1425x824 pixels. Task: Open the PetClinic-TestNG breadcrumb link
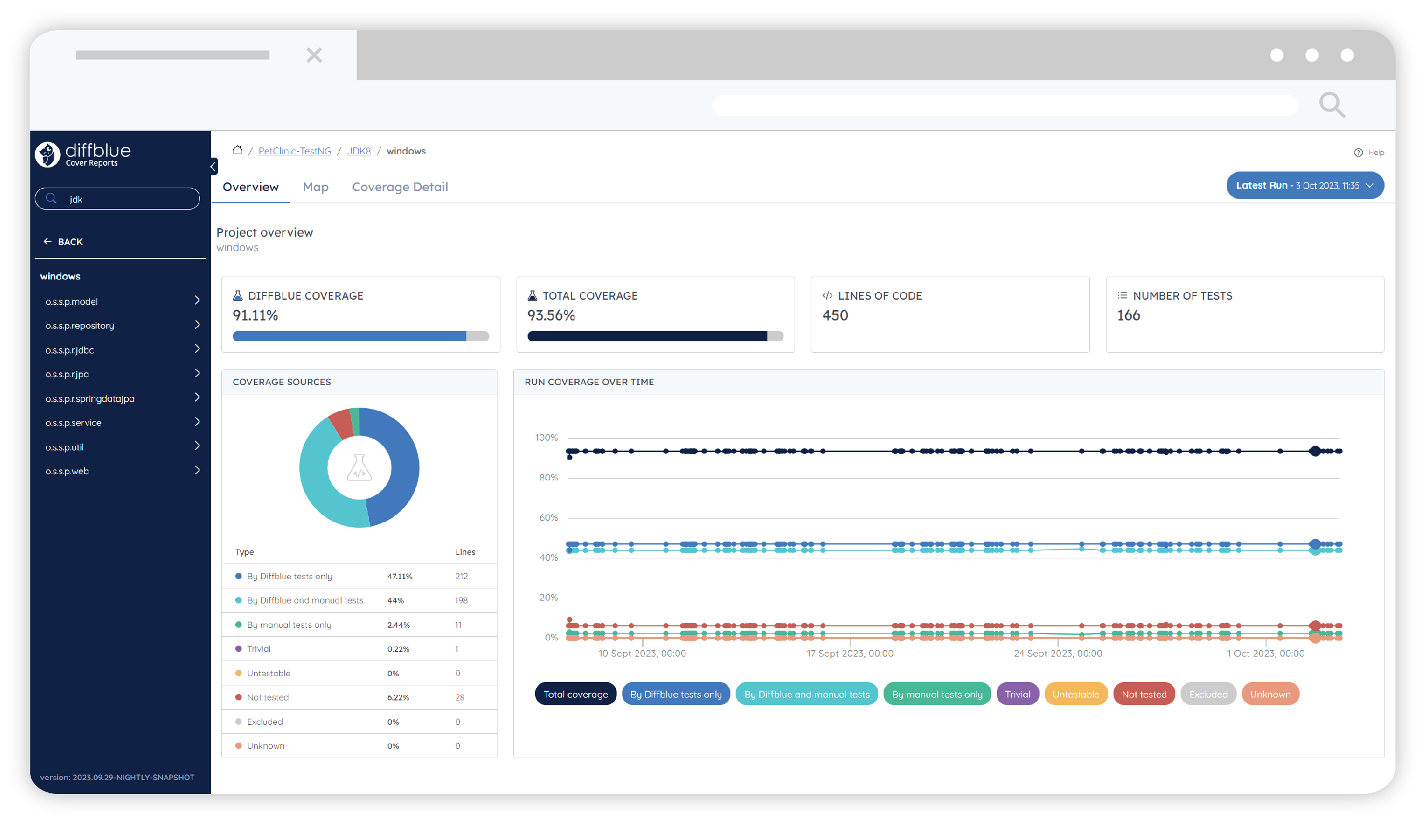coord(295,151)
